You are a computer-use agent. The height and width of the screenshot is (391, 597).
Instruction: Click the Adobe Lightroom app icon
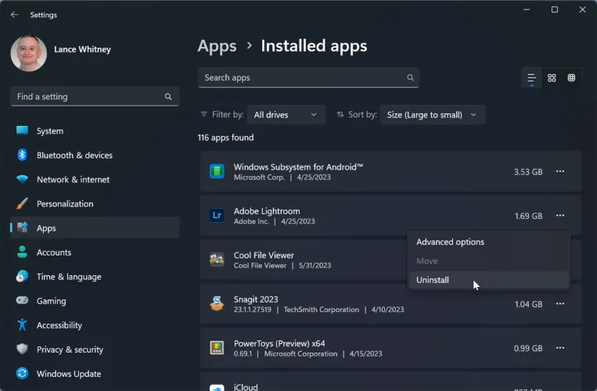click(x=217, y=216)
